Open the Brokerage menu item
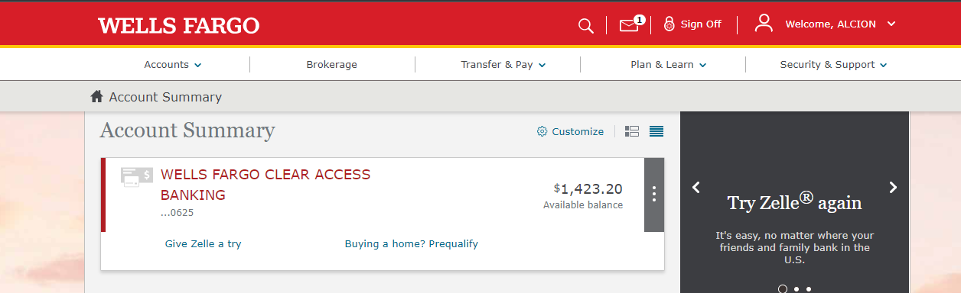The height and width of the screenshot is (293, 961). coord(332,65)
